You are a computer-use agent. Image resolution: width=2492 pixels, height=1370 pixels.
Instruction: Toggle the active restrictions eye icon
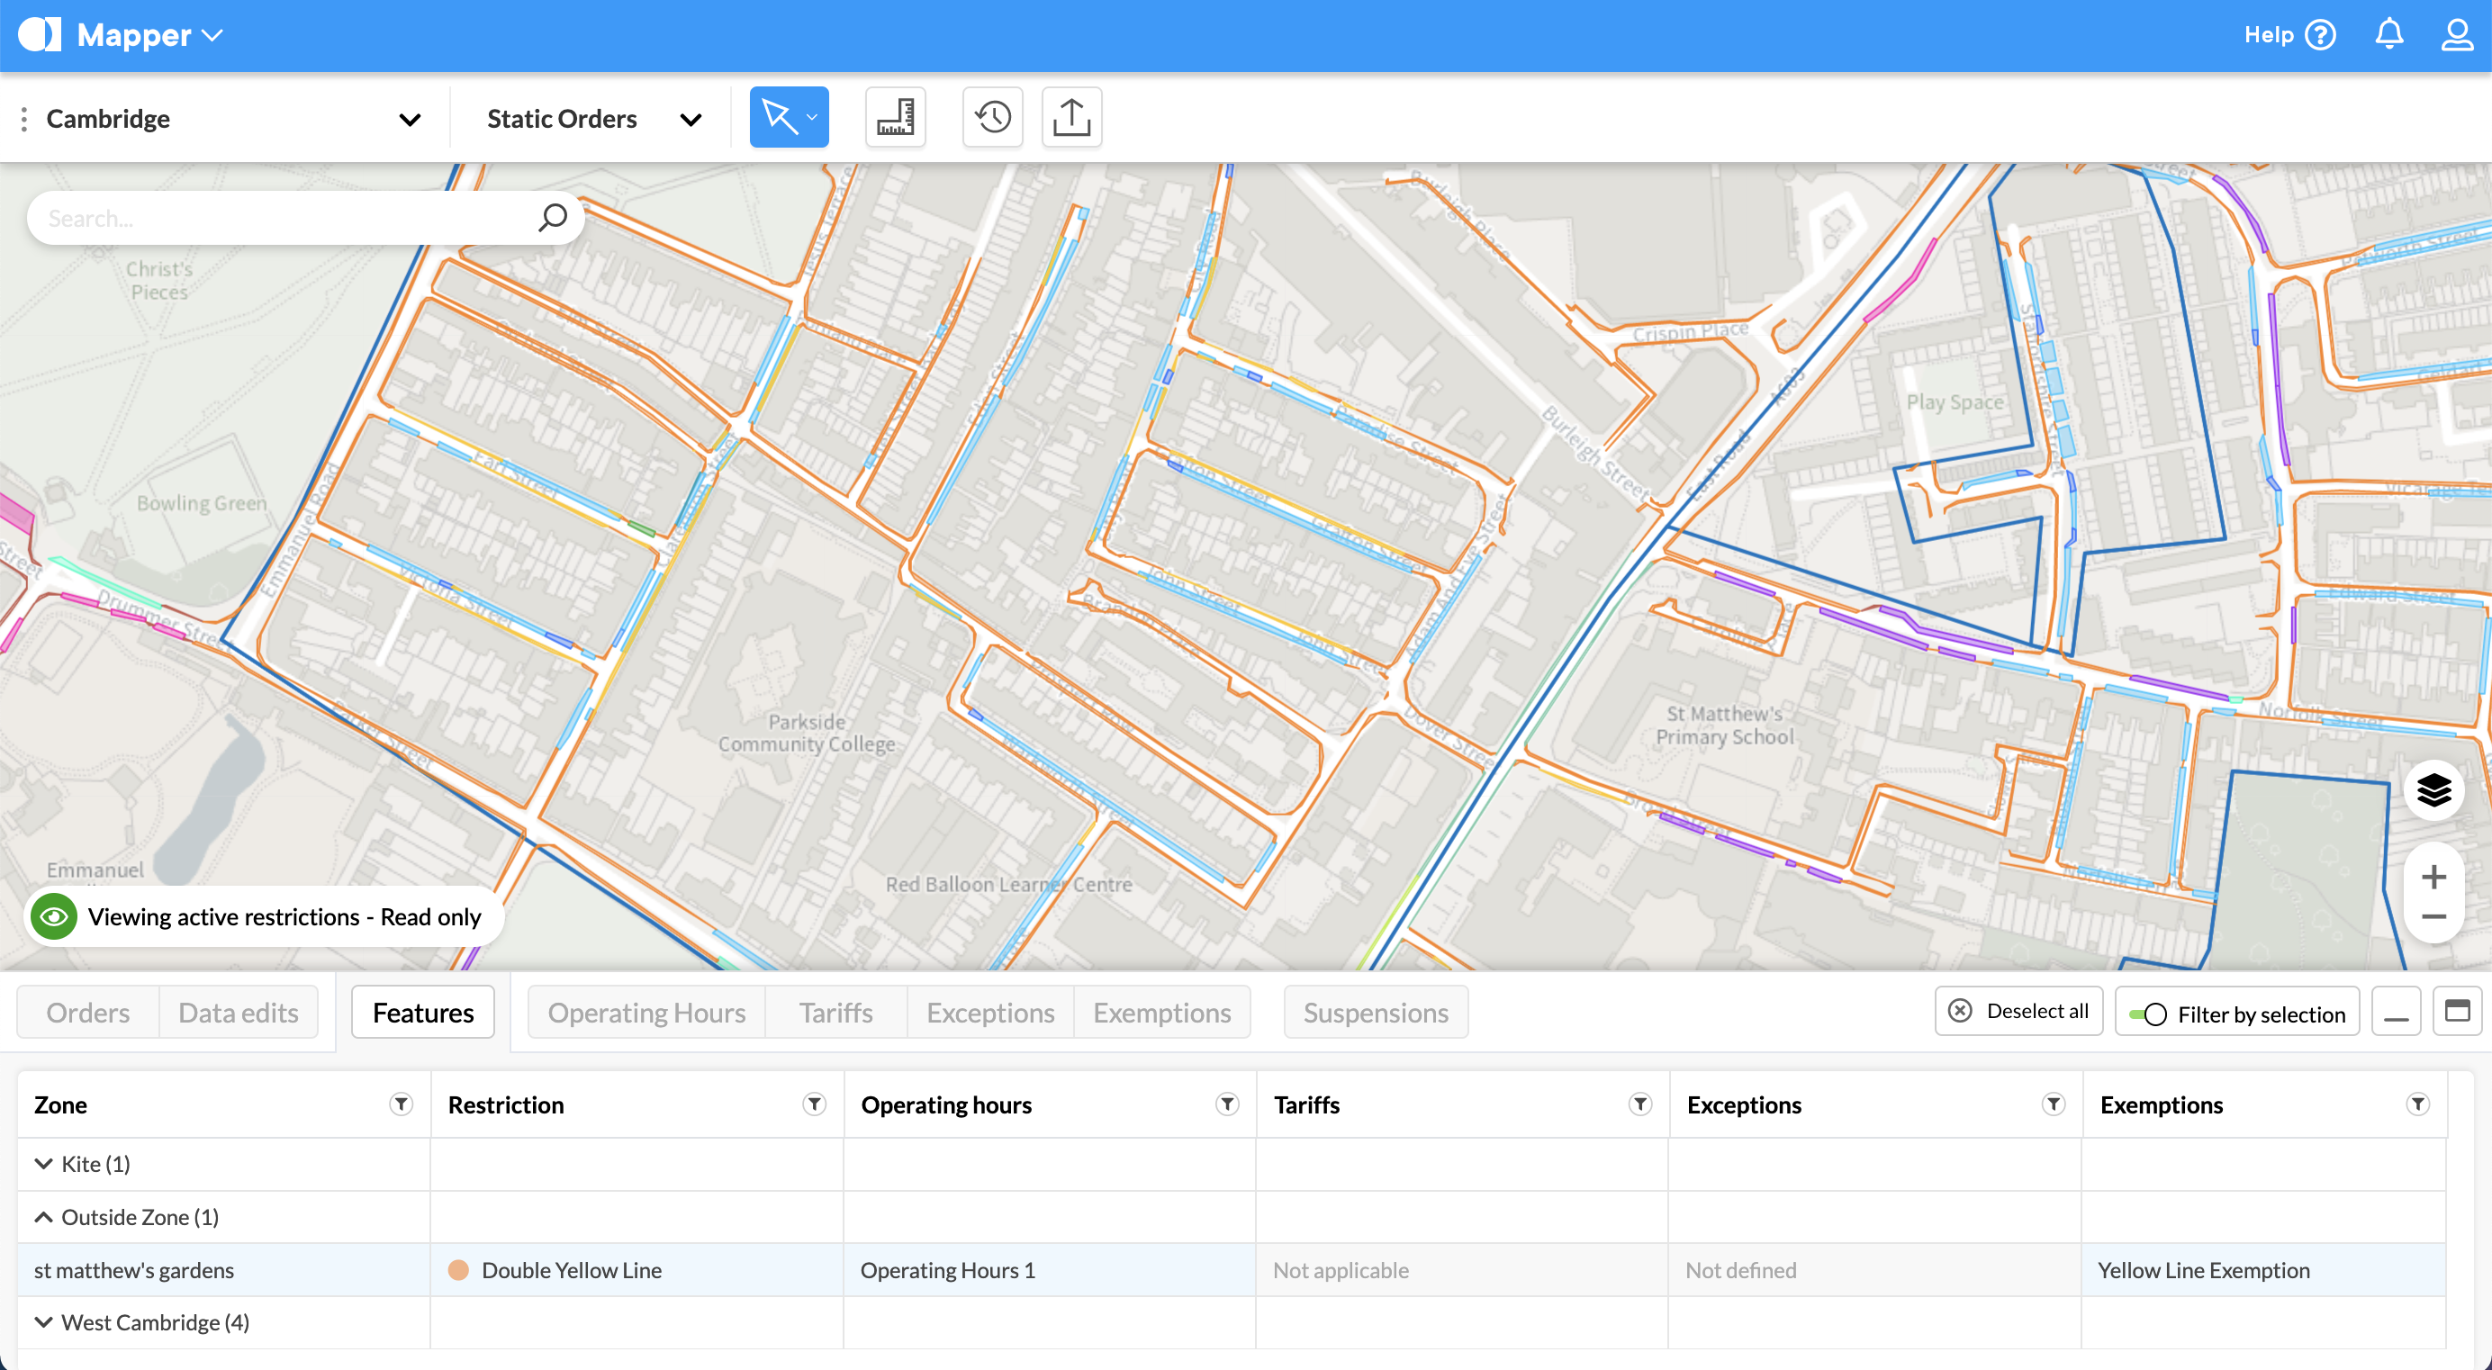(x=54, y=916)
